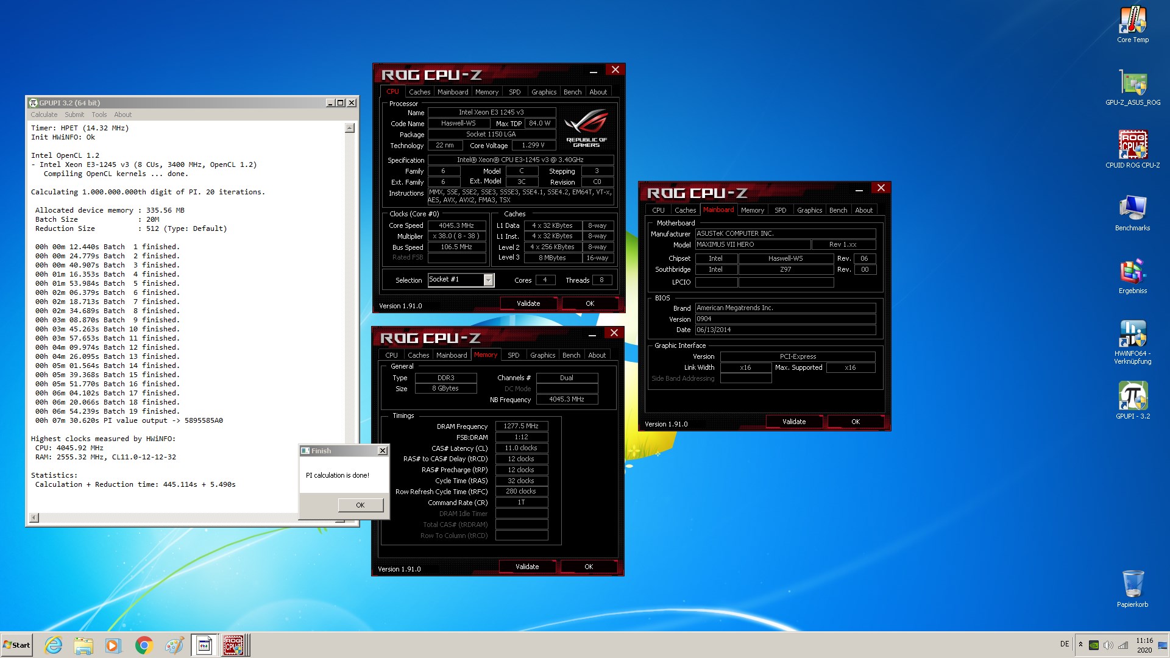Click the DE language indicator
Image resolution: width=1170 pixels, height=658 pixels.
(1065, 644)
